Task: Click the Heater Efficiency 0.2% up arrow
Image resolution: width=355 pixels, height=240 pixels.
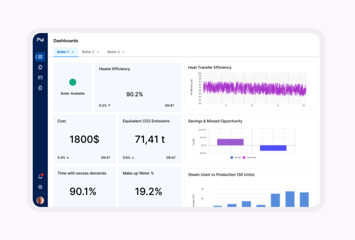Action: [x=109, y=105]
